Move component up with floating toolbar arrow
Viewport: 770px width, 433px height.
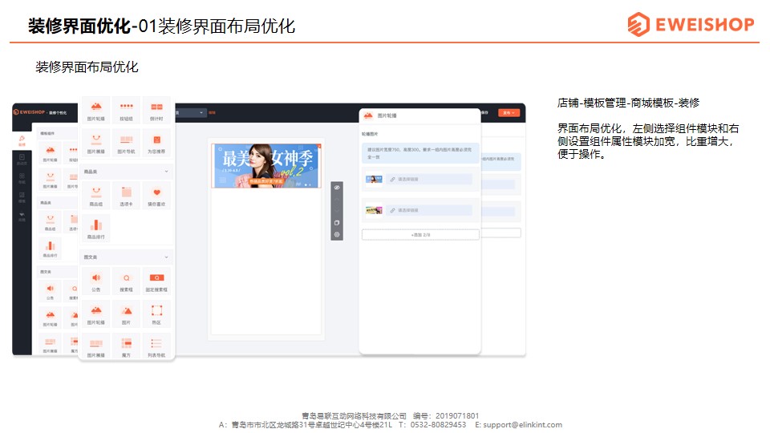pos(337,200)
